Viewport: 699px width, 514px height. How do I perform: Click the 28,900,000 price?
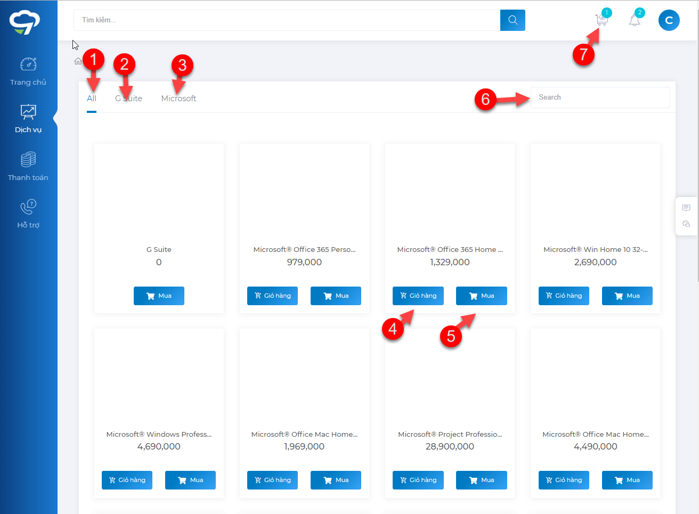point(450,446)
